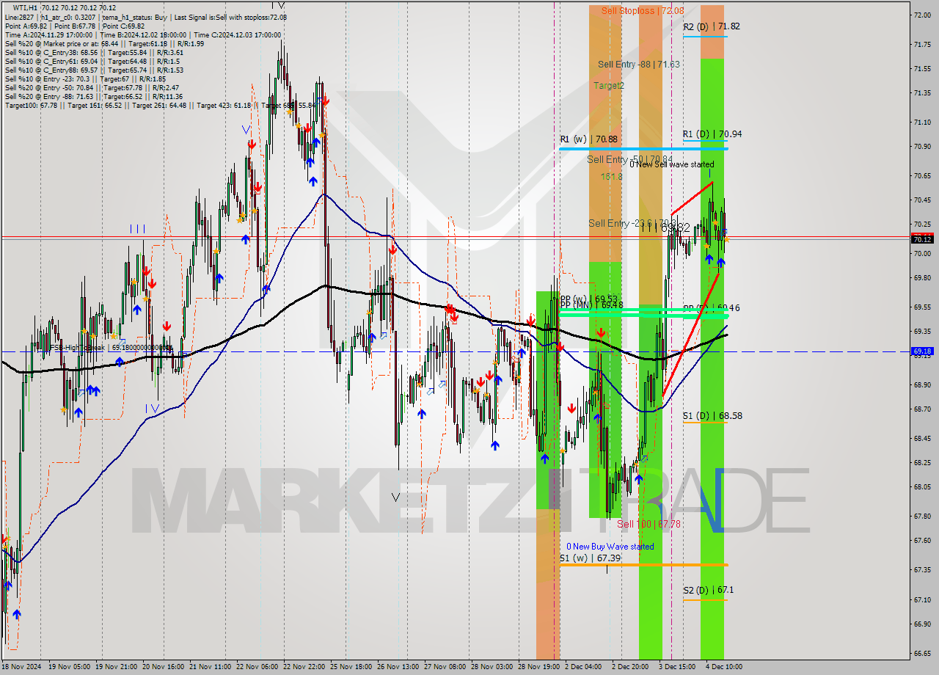
Task: Select the R1 (w) | 70.88 weekly label
Action: click(x=588, y=139)
